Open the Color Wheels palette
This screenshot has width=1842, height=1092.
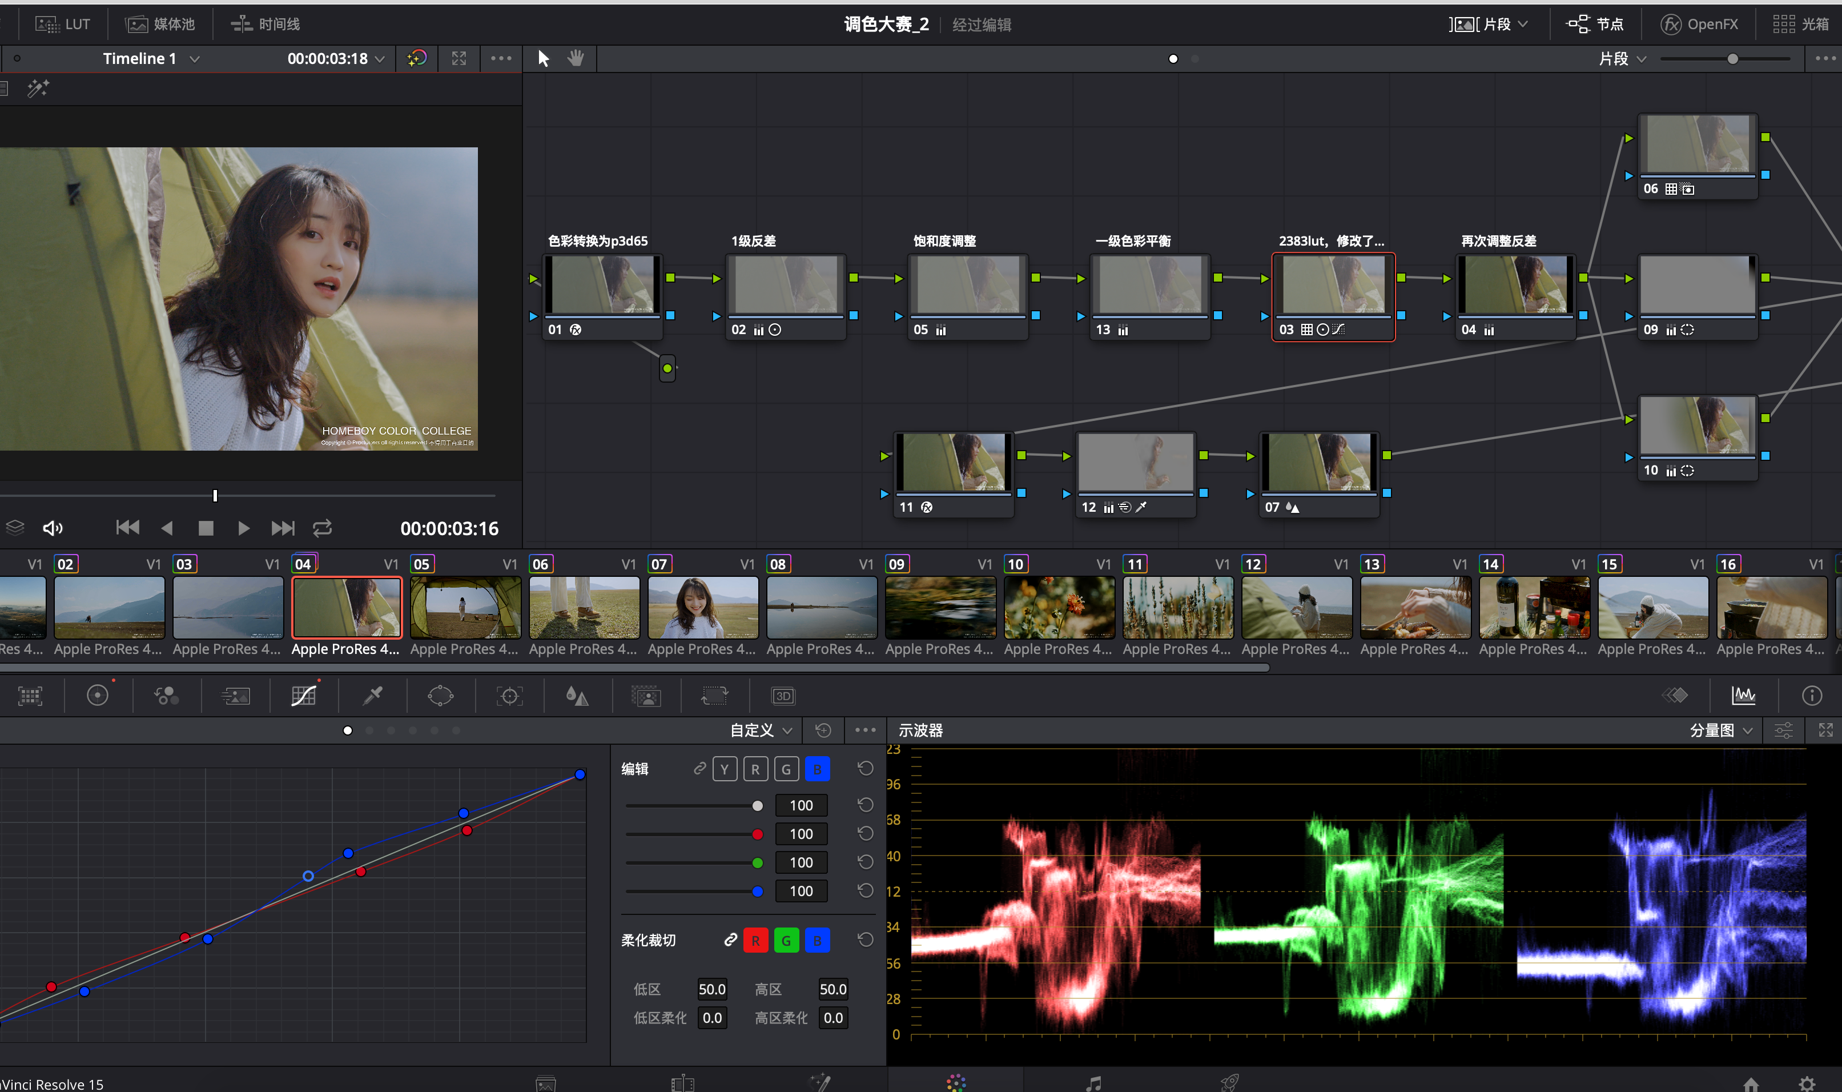point(97,696)
